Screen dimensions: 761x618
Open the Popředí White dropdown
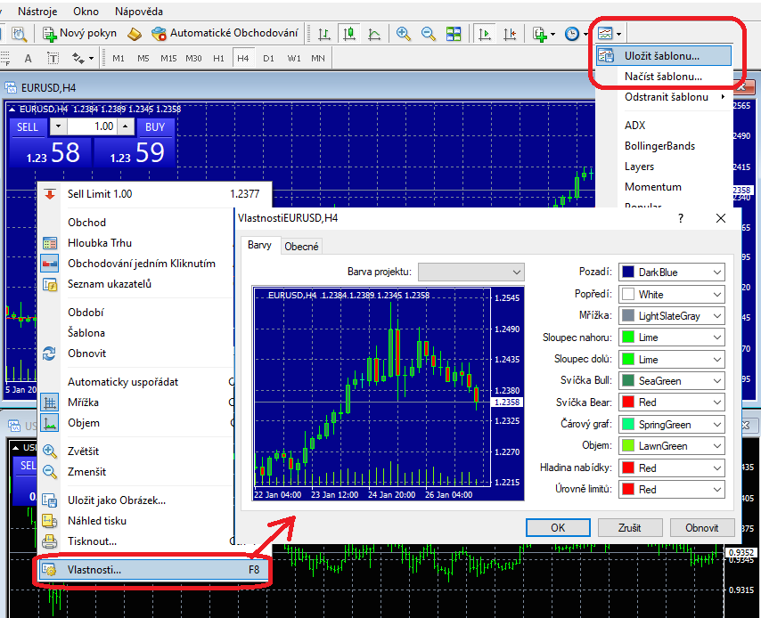pyautogui.click(x=672, y=295)
